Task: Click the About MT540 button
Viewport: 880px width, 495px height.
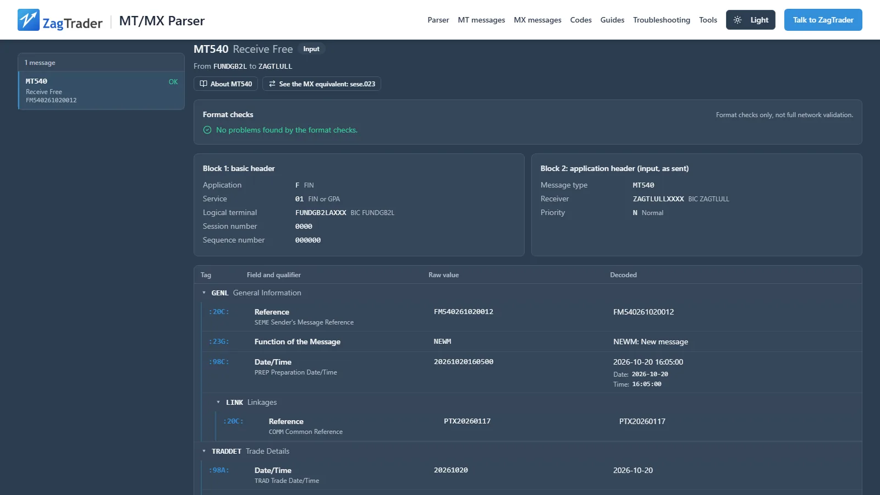Action: [226, 84]
